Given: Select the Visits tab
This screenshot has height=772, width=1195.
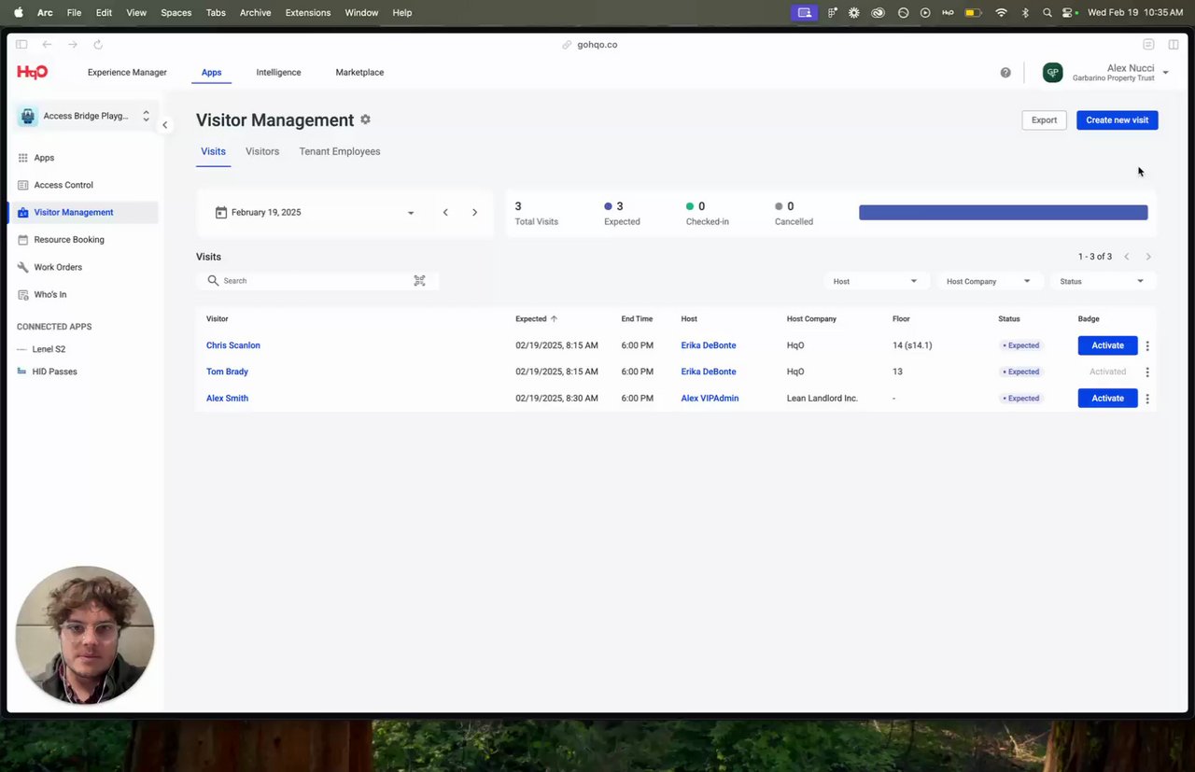Looking at the screenshot, I should tap(213, 151).
